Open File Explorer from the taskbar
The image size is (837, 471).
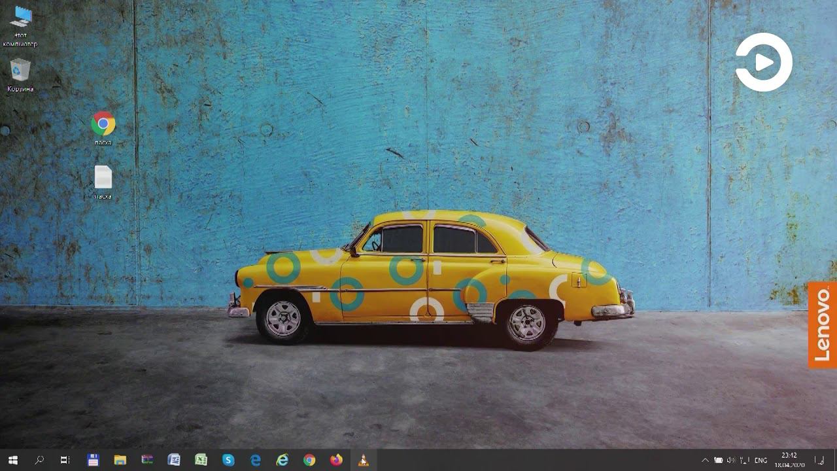point(120,460)
